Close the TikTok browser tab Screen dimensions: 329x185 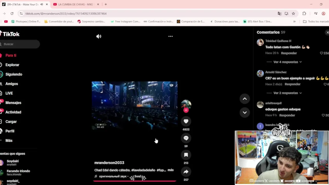tap(47, 4)
